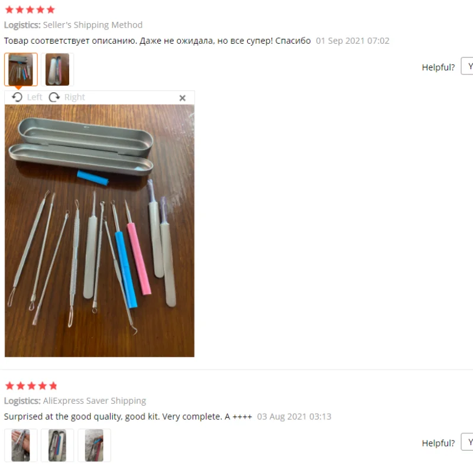The width and height of the screenshot is (473, 473).
Task: Select the first review photo thumbnail
Action: 21,69
